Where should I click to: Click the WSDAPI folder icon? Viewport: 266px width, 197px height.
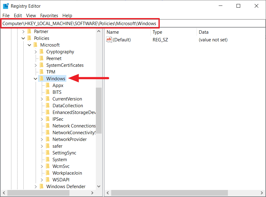pos(48,180)
